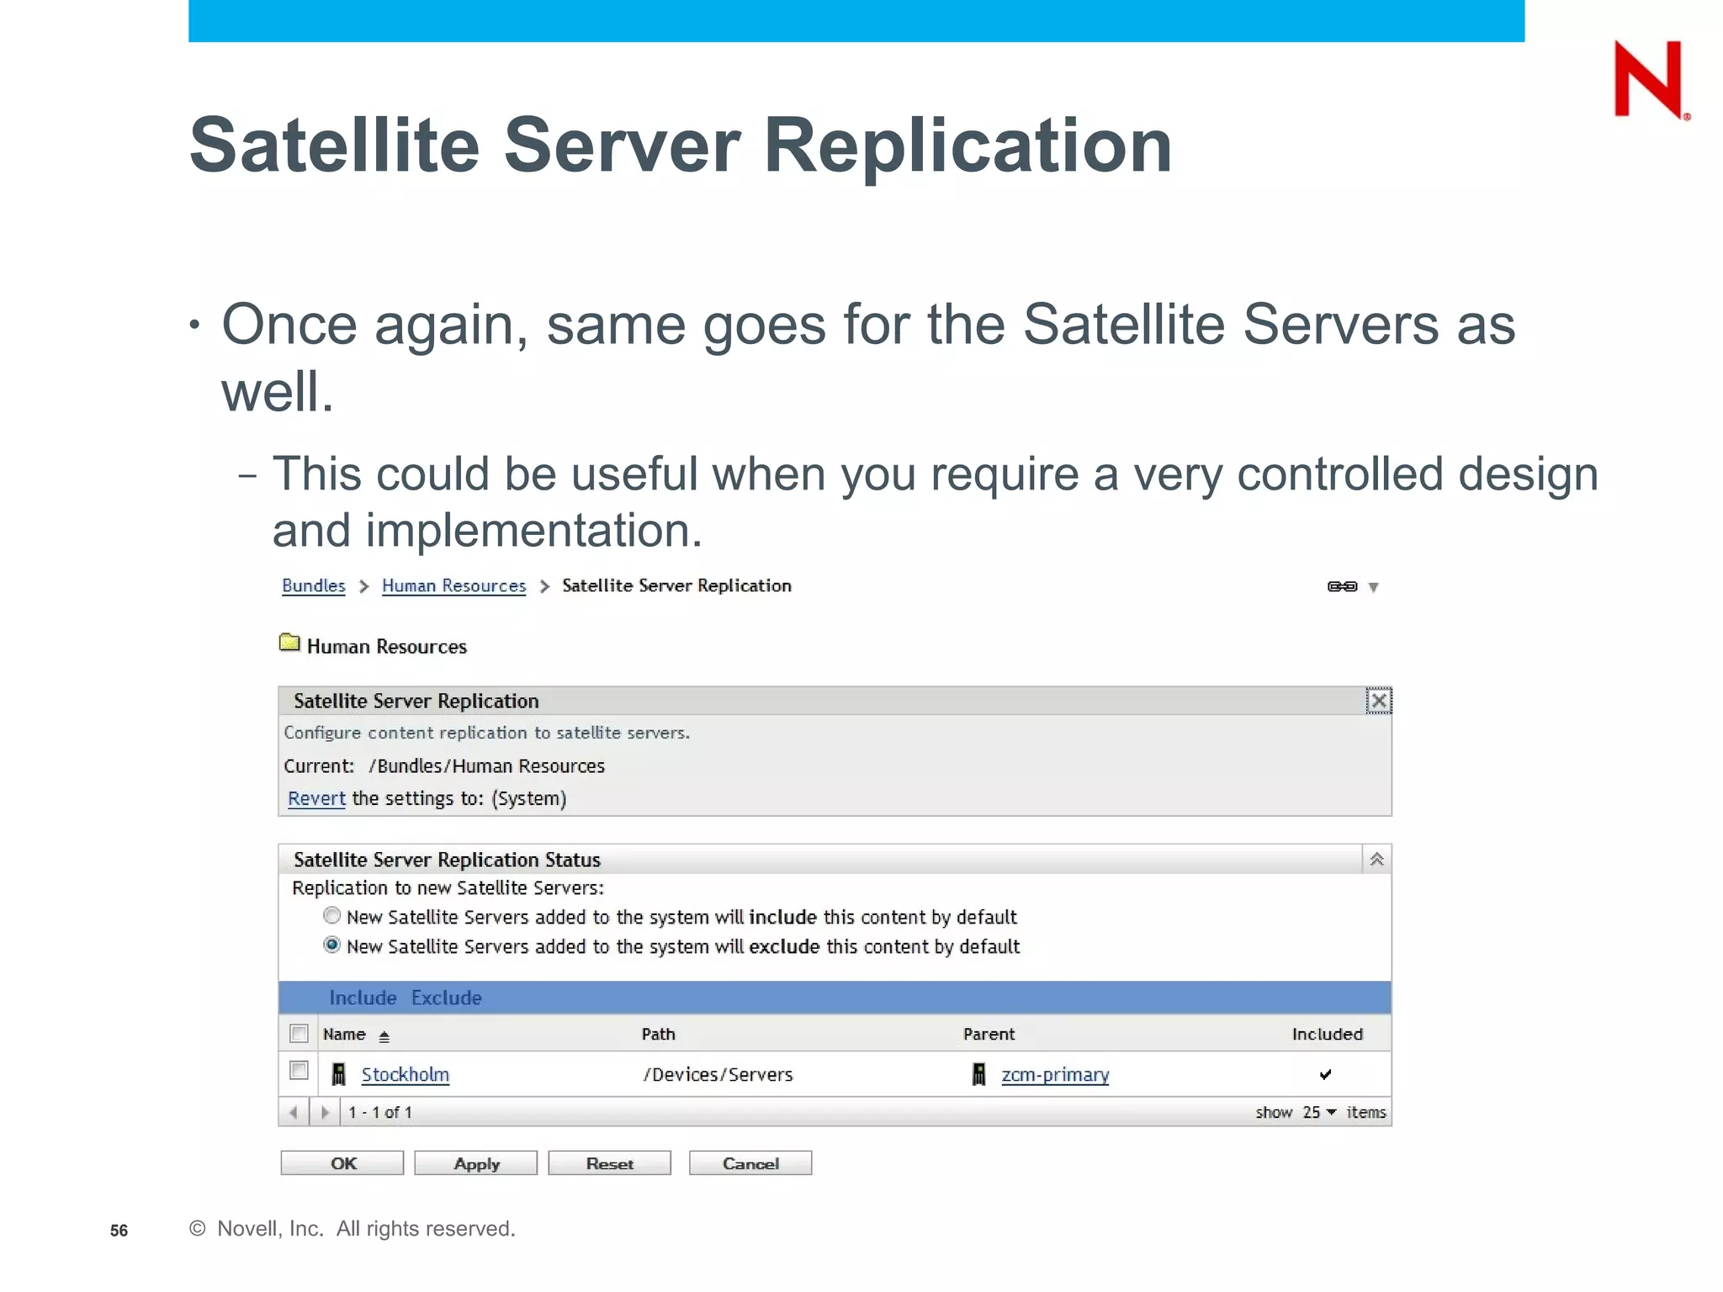Click the Parent column header
The width and height of the screenshot is (1723, 1292).
tap(989, 1034)
